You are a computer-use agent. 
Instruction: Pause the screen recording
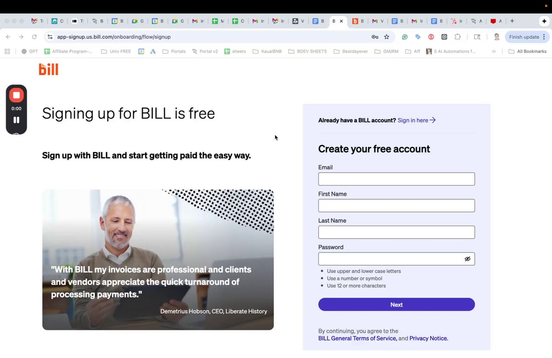(x=16, y=120)
